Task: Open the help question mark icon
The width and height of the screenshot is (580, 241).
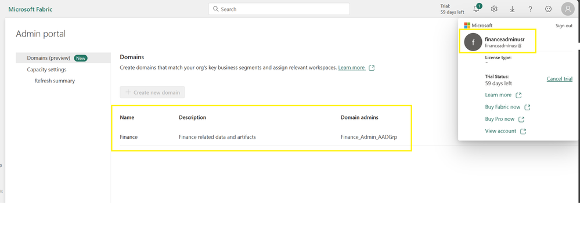Action: coord(531,9)
